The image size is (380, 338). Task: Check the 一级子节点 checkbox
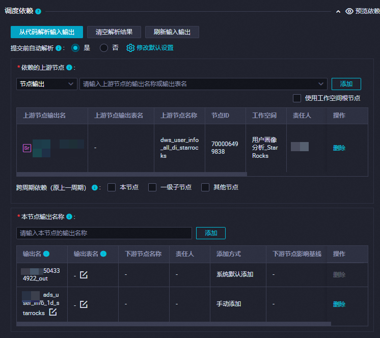152,187
